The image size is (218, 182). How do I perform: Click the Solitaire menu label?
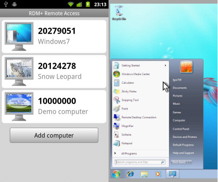tap(126, 135)
